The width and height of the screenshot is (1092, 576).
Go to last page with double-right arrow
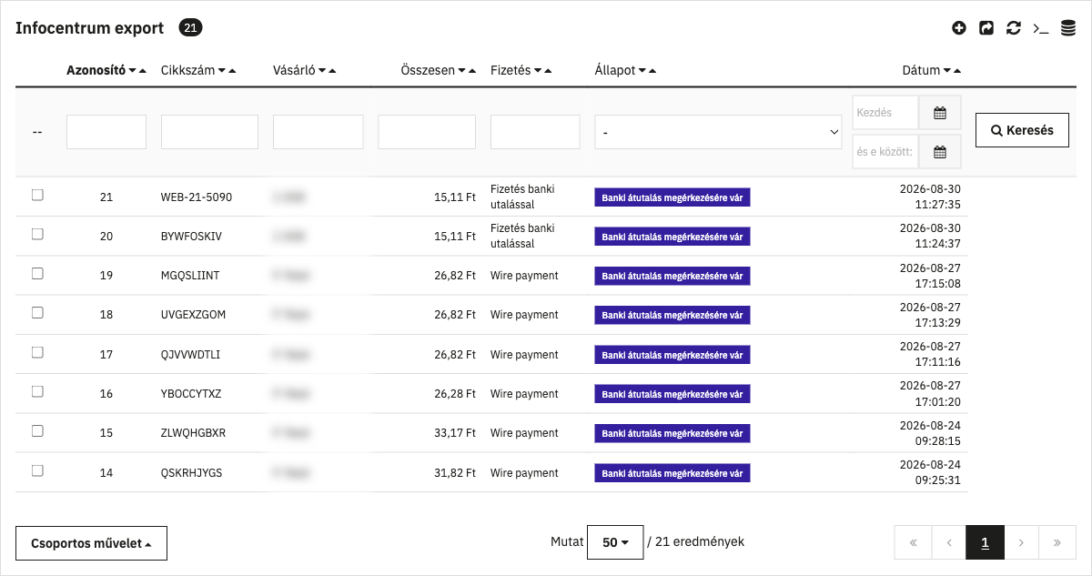coord(1057,542)
